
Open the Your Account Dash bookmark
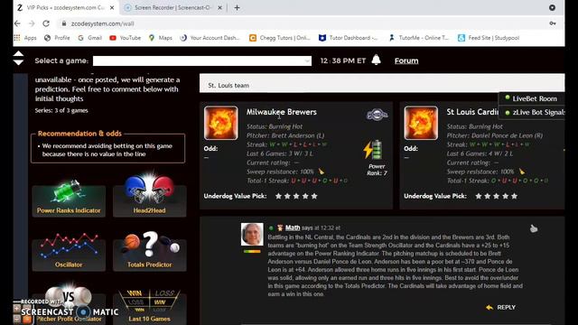pos(210,38)
